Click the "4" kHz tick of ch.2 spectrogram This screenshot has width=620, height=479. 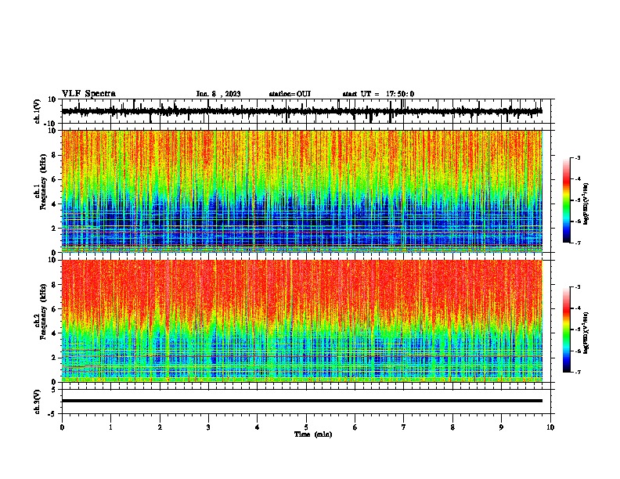[x=54, y=333]
